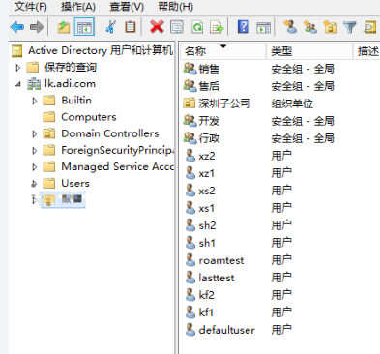This screenshot has width=380, height=354.
Task: Toggle the show/hide console tree icon
Action: 84,27
